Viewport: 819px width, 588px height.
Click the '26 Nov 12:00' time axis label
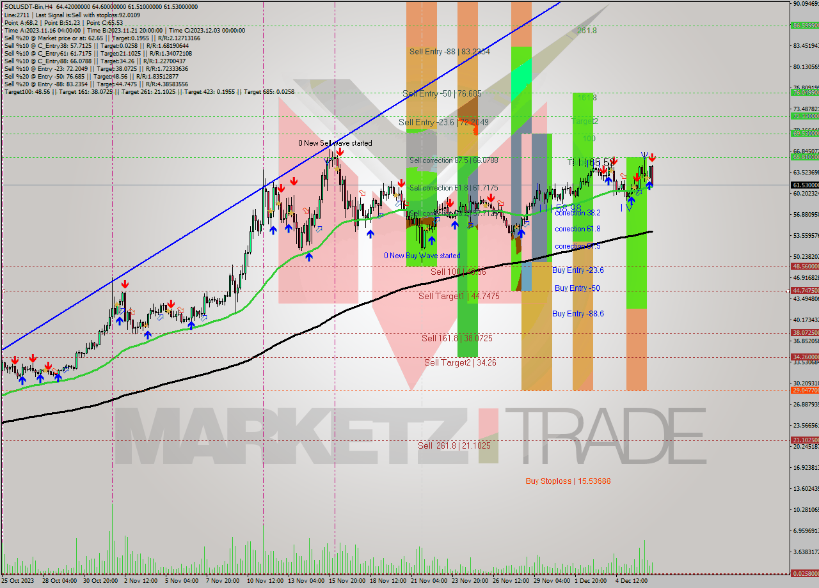click(x=511, y=581)
